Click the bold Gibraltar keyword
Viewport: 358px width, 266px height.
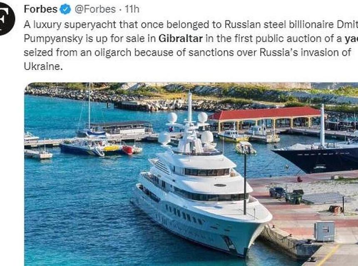(180, 40)
